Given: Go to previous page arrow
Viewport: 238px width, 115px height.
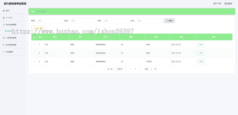Looking at the screenshot, I should point(130,69).
